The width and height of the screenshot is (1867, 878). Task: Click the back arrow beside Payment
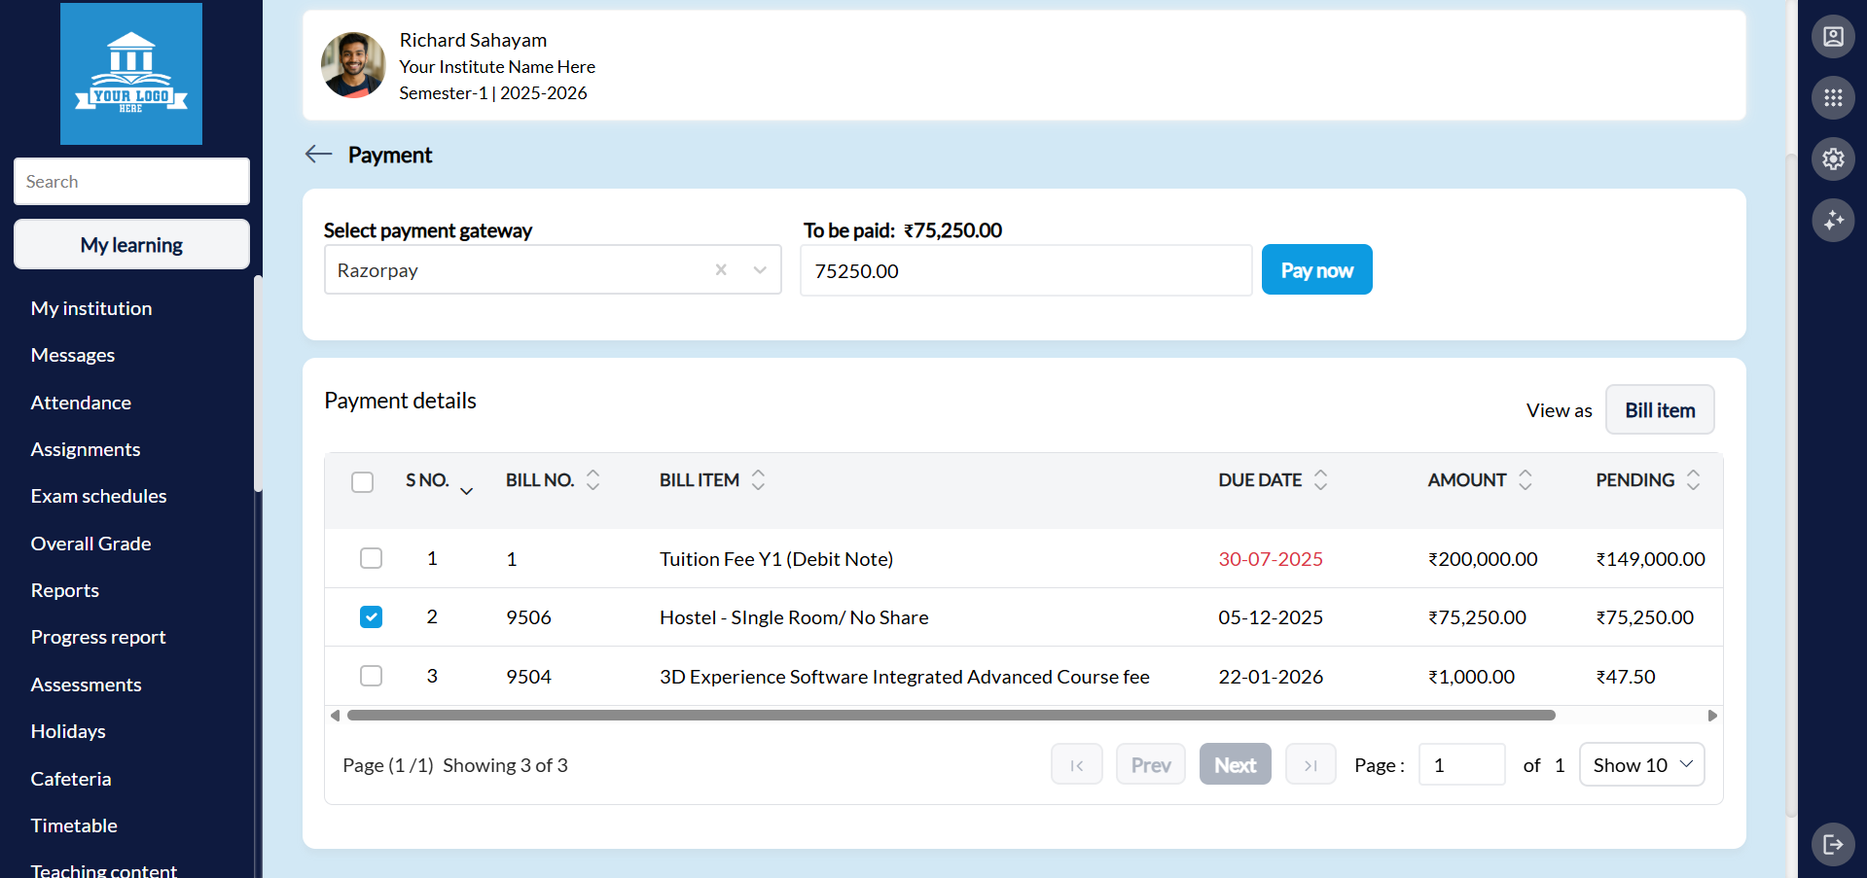(318, 155)
